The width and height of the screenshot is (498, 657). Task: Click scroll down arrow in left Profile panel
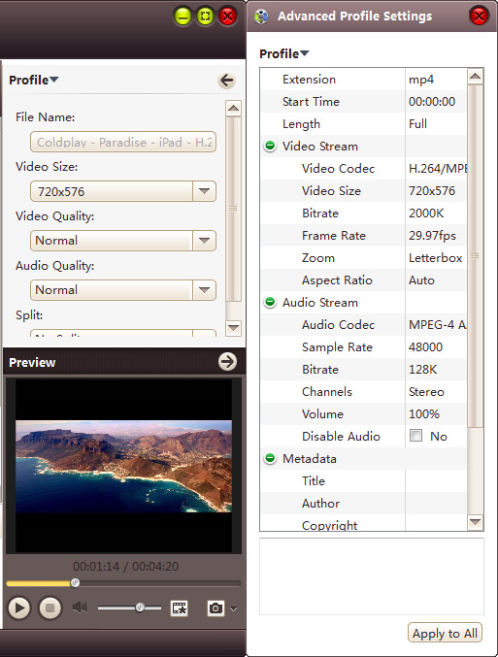(234, 328)
